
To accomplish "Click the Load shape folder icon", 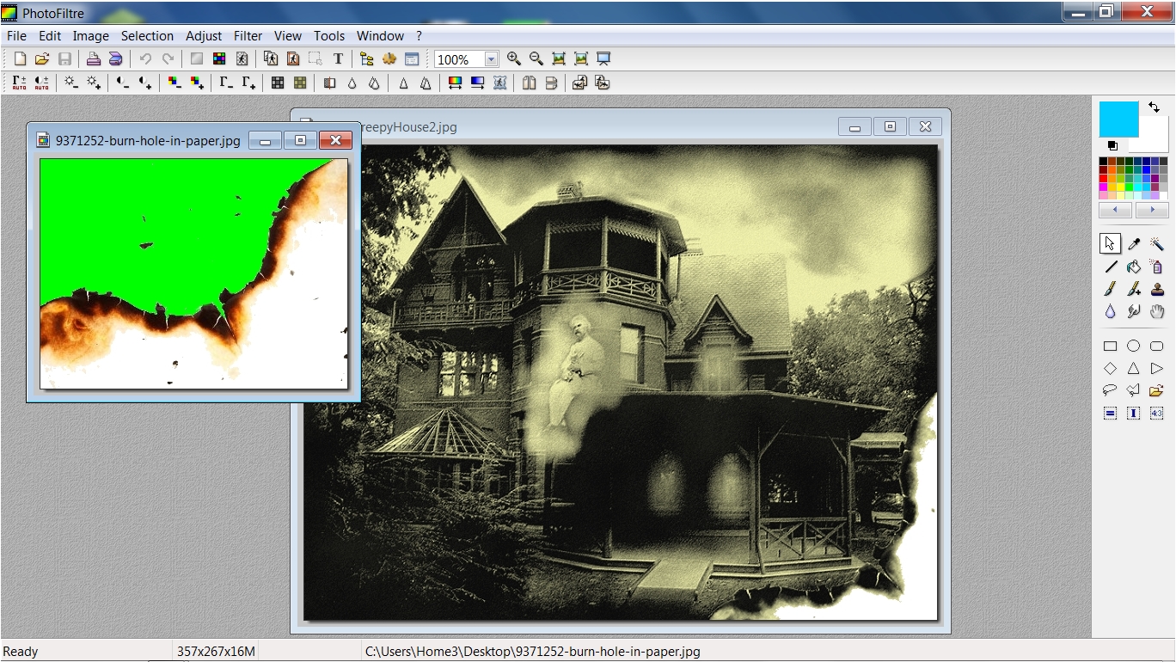I will click(1157, 390).
